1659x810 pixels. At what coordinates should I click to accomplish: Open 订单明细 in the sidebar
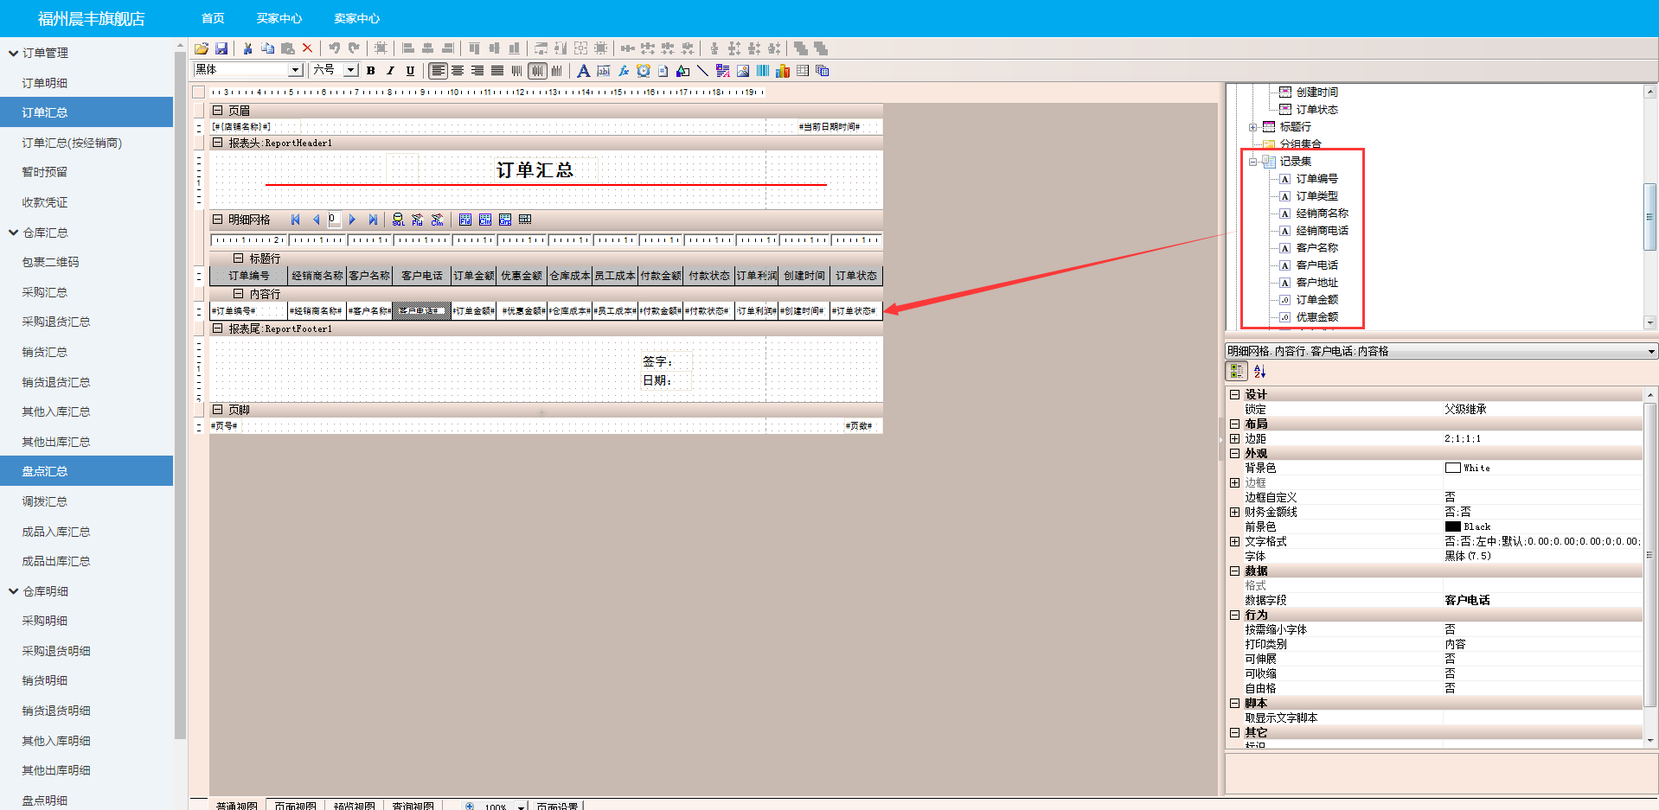tap(45, 83)
